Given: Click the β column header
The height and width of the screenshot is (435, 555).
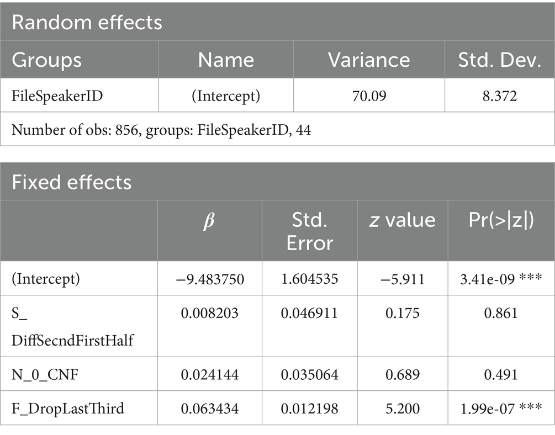Looking at the screenshot, I should [209, 220].
